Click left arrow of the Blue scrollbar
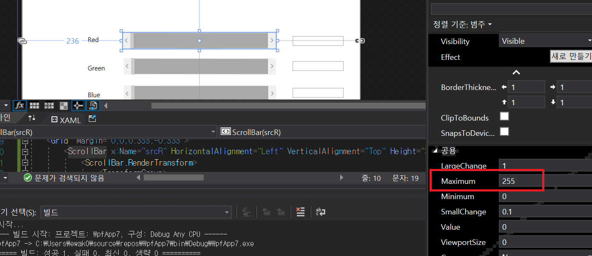 127,93
